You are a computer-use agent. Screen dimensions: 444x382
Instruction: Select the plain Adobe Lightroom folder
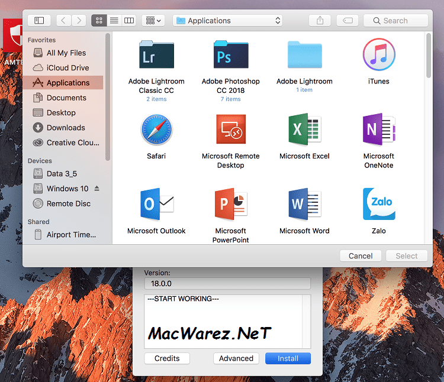pyautogui.click(x=305, y=54)
